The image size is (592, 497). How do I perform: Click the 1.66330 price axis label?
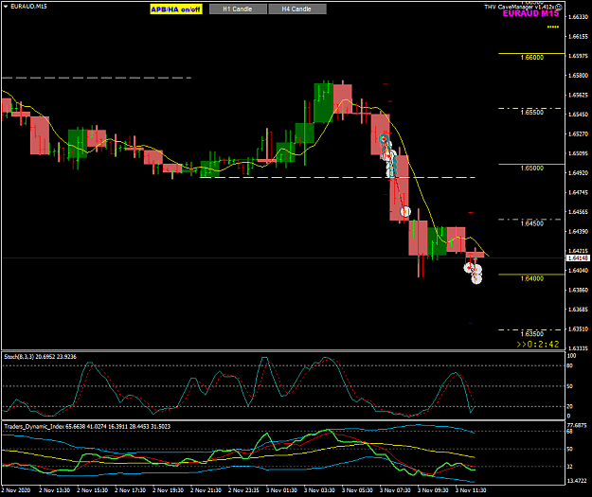coord(578,17)
